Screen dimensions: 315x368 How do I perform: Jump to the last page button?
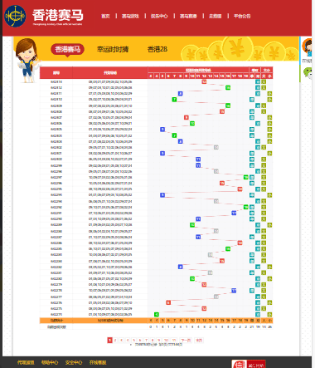point(199,340)
